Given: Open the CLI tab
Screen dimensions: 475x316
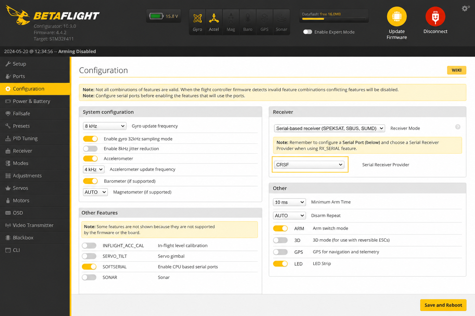Looking at the screenshot, I should coord(35,250).
